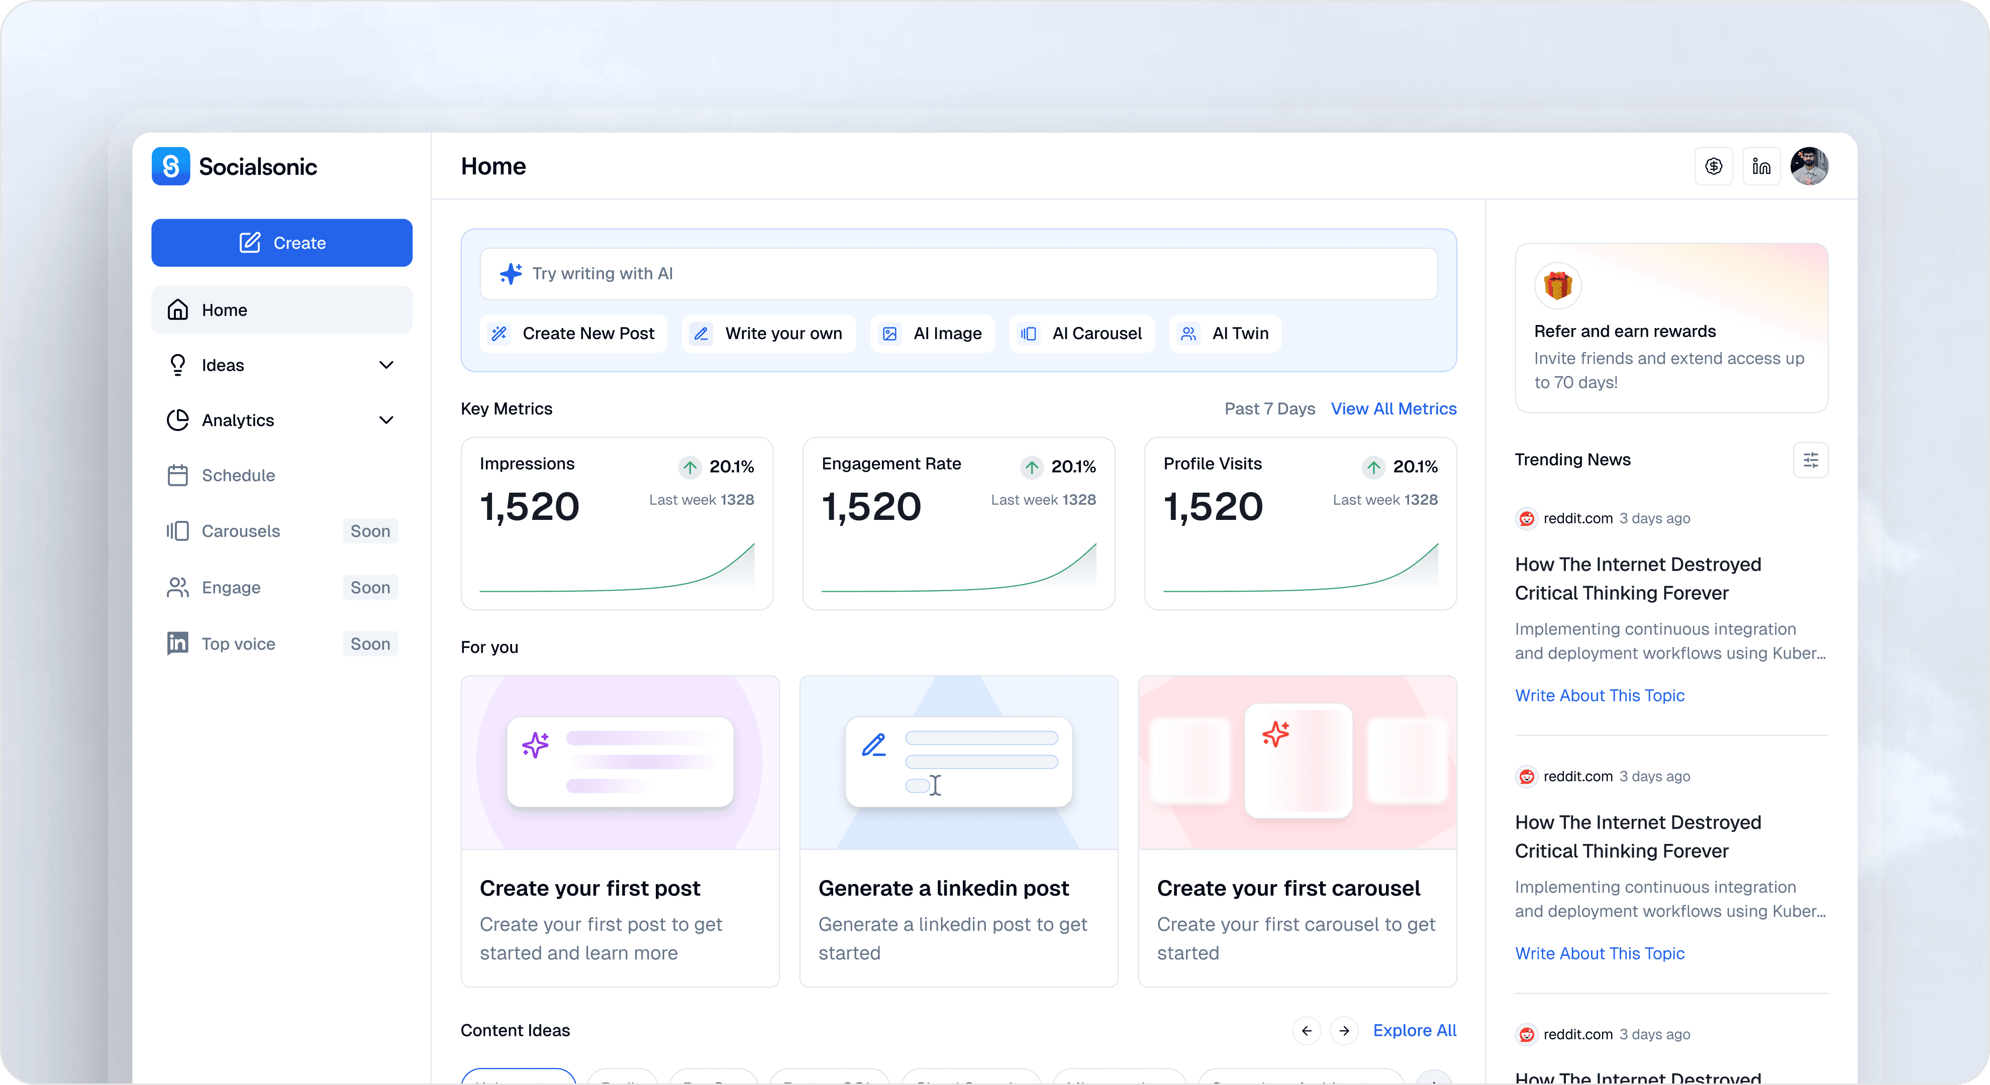Open the user profile avatar

tap(1809, 166)
